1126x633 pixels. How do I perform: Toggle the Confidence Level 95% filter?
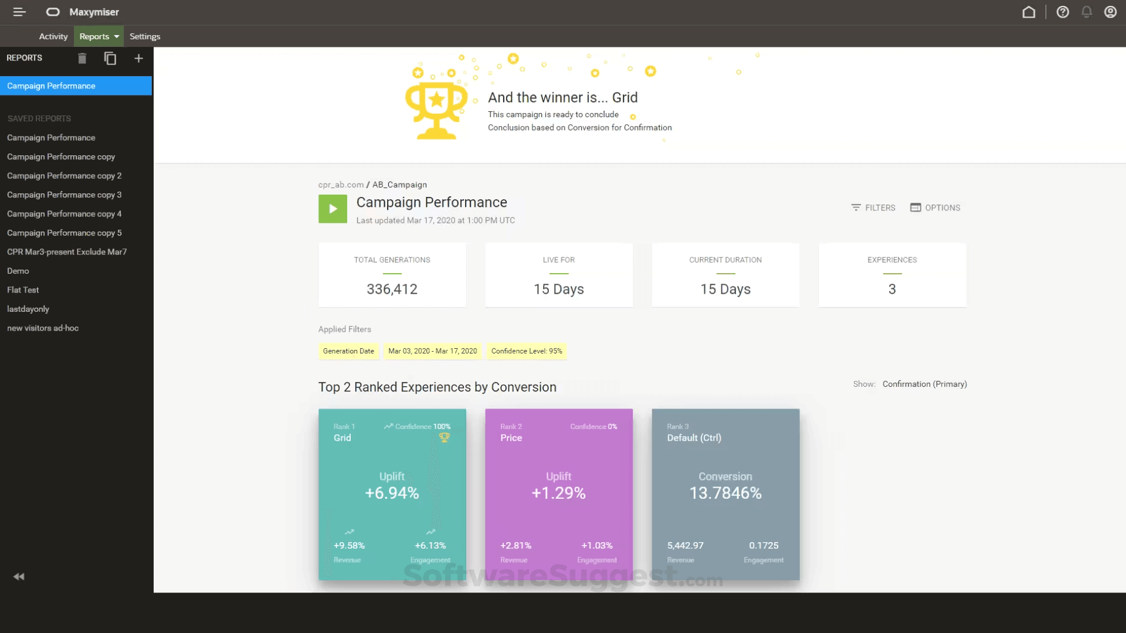click(526, 351)
